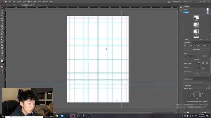This screenshot has width=211, height=118.
Task: Click the delete page trash icon
Action: click(208, 40)
